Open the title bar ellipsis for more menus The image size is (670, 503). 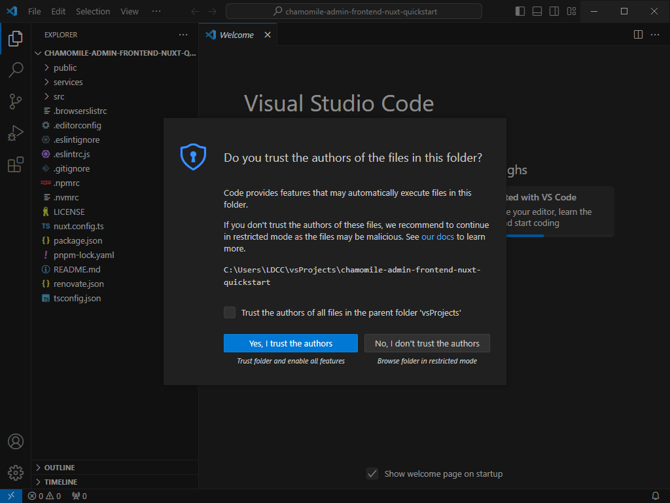156,11
